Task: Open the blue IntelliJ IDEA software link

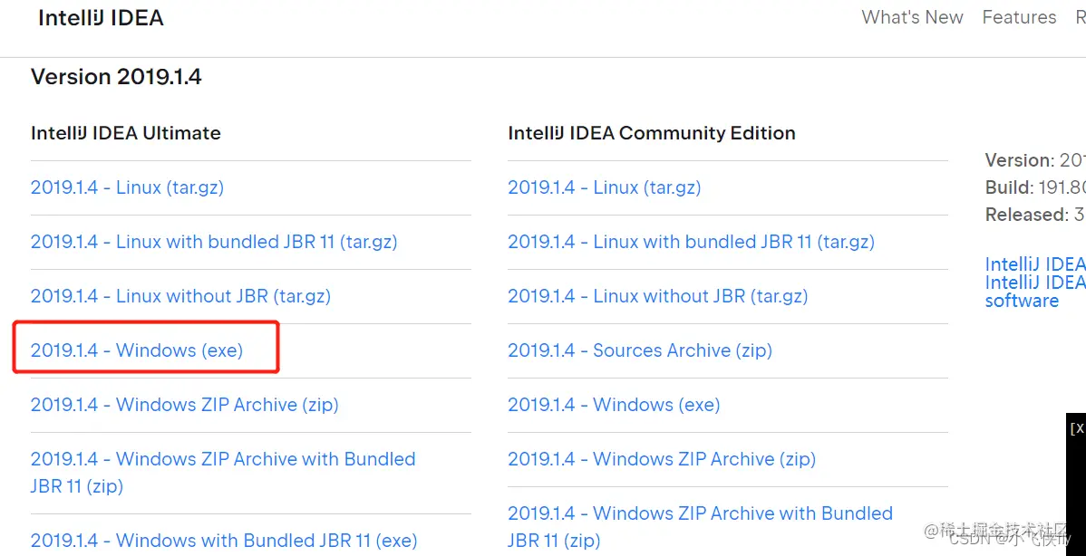Action: 1035,283
